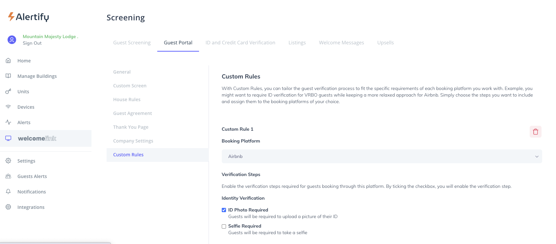Switch to the Guest Screening tab

tap(132, 43)
